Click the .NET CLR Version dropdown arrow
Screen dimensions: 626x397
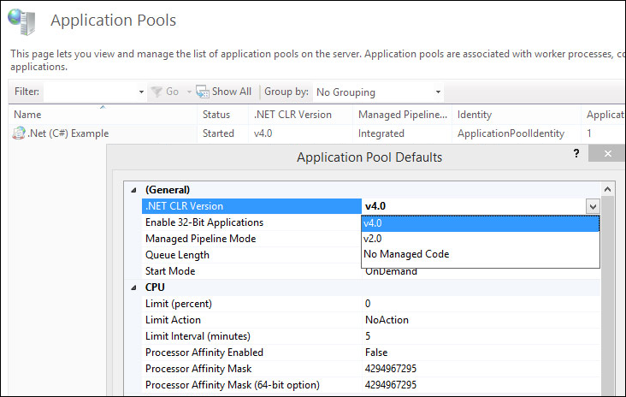(x=592, y=206)
